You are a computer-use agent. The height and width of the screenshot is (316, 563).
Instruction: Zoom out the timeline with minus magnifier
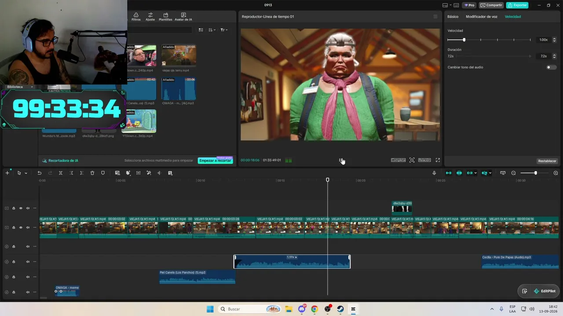(513, 173)
